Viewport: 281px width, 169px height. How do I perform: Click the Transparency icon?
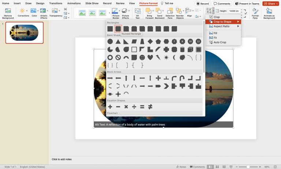[55, 11]
